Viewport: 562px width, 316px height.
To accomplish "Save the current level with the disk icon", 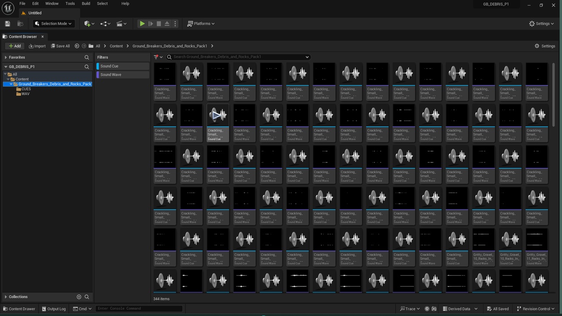I will (7, 24).
